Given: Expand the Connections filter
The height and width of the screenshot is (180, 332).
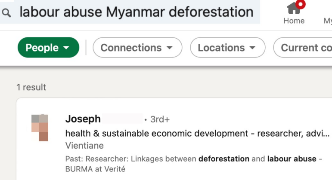Looking at the screenshot, I should 137,48.
